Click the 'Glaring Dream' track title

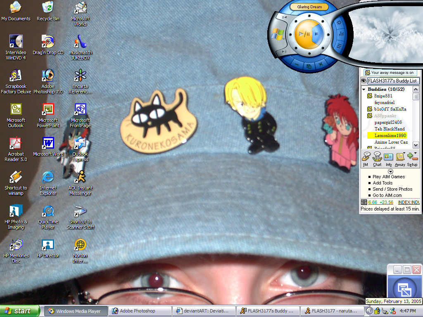coord(309,7)
